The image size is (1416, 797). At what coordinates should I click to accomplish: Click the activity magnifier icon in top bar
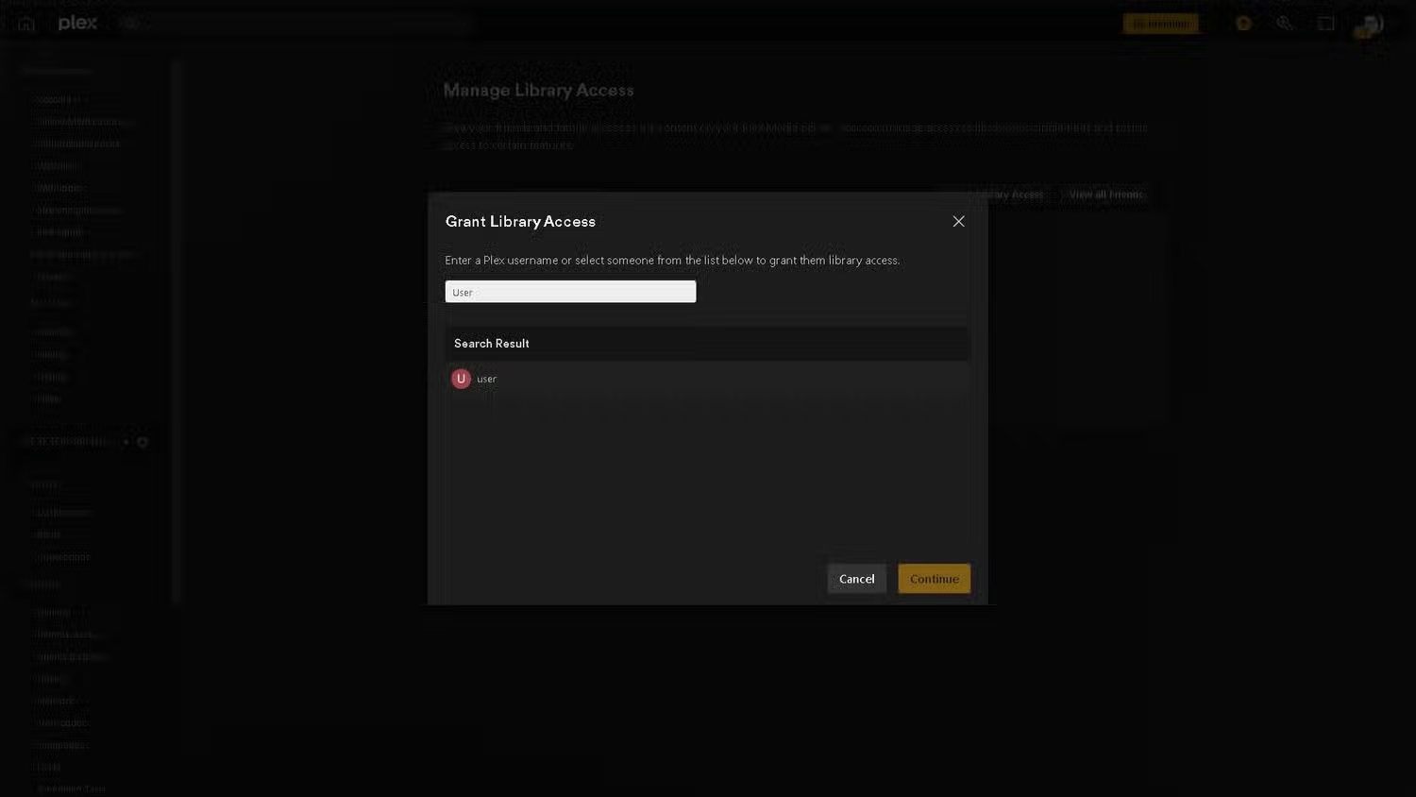(x=1285, y=23)
